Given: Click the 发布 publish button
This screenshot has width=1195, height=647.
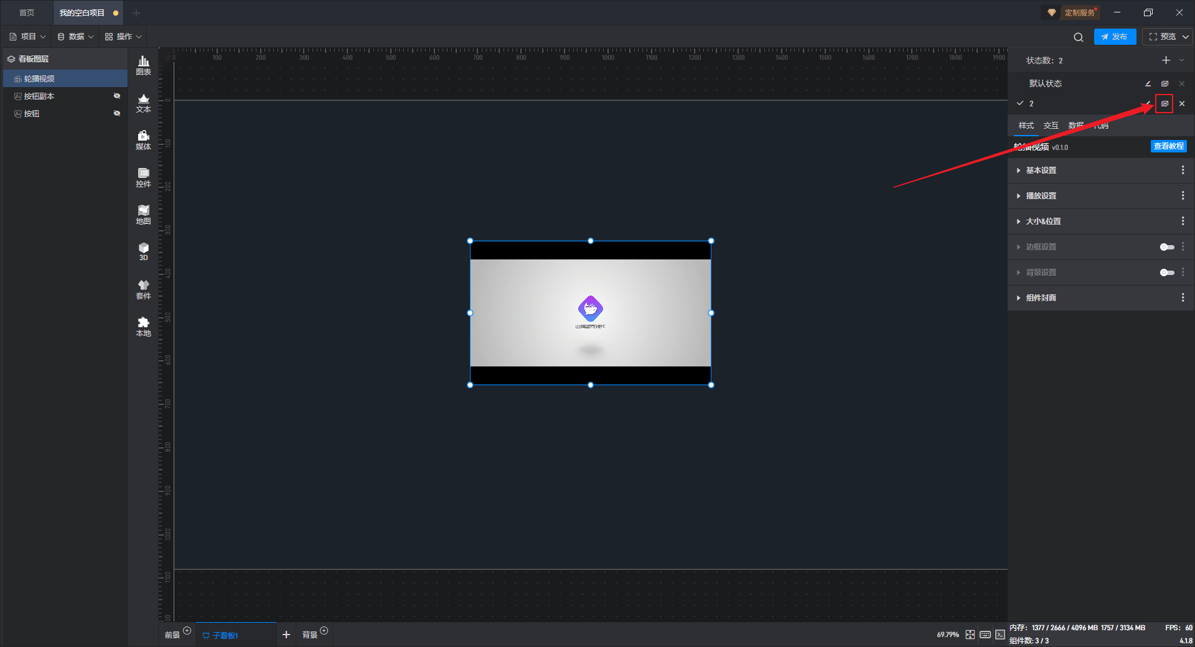Looking at the screenshot, I should [1115, 37].
